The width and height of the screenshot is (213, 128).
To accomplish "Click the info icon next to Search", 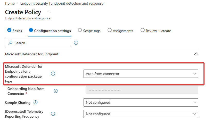I will pyautogui.click(x=76, y=43).
